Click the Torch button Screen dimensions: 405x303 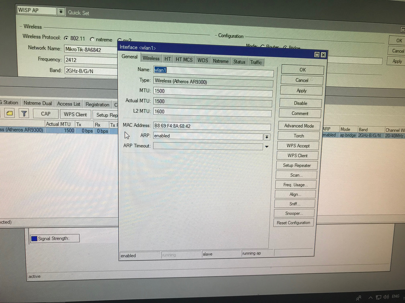pos(299,136)
